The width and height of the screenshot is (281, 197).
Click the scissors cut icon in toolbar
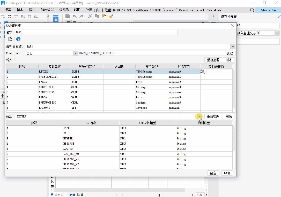tap(90, 16)
